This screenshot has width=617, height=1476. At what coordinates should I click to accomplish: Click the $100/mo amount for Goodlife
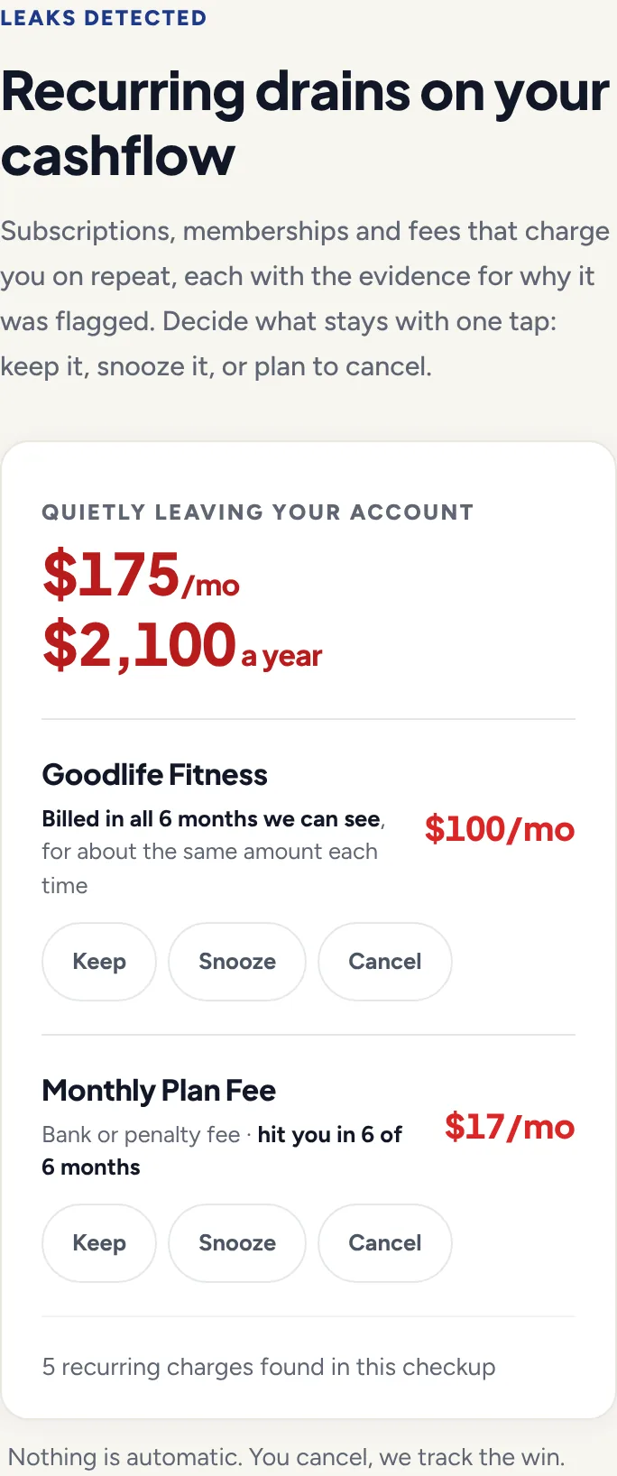pyautogui.click(x=500, y=829)
